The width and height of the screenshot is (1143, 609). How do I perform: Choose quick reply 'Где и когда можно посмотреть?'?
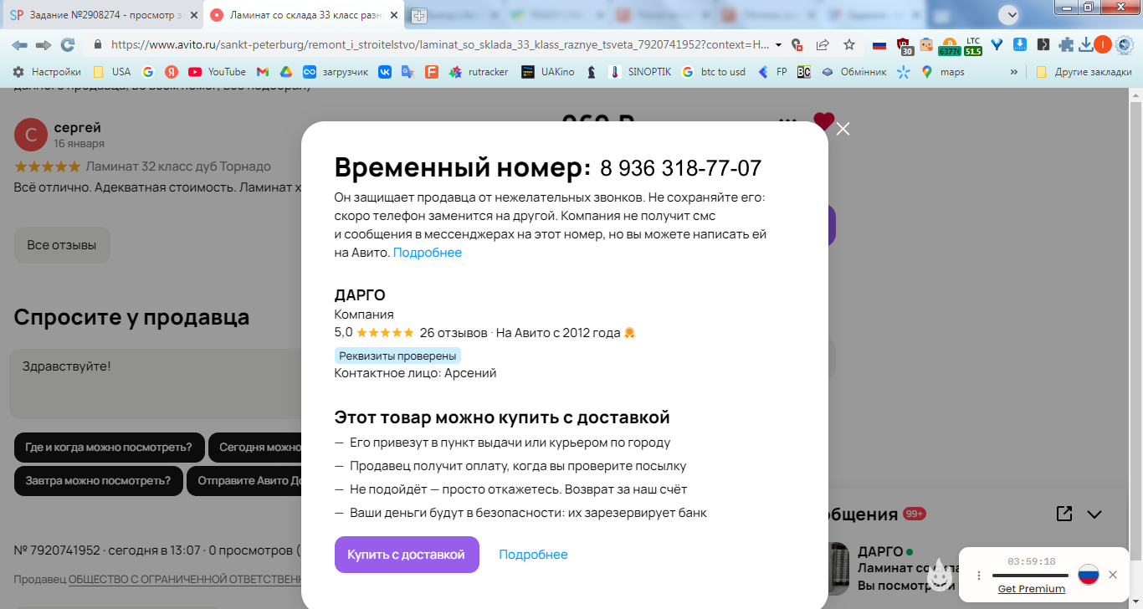pyautogui.click(x=109, y=448)
